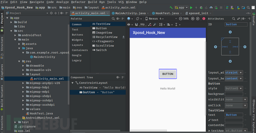The width and height of the screenshot is (256, 133).
Task: Click the Clear All Constraints icon
Action: [x=150, y=24]
